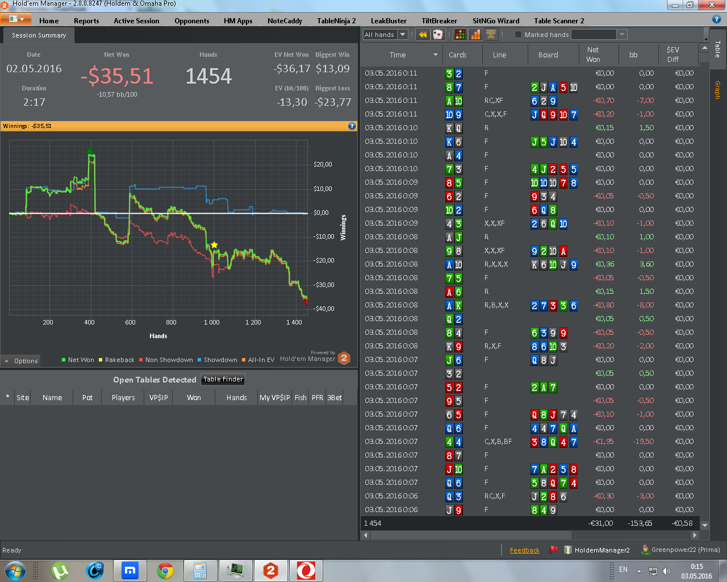
Task: Toggle All-In EV legend series
Action: click(258, 360)
